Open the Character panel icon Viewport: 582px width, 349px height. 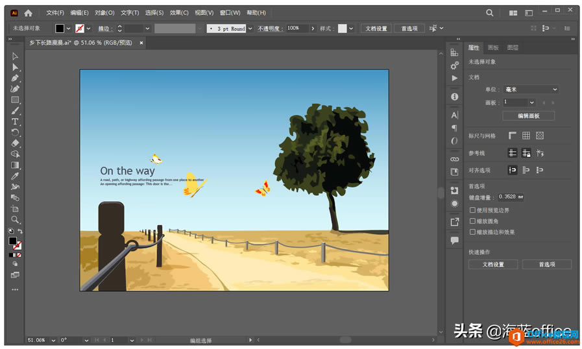point(454,115)
